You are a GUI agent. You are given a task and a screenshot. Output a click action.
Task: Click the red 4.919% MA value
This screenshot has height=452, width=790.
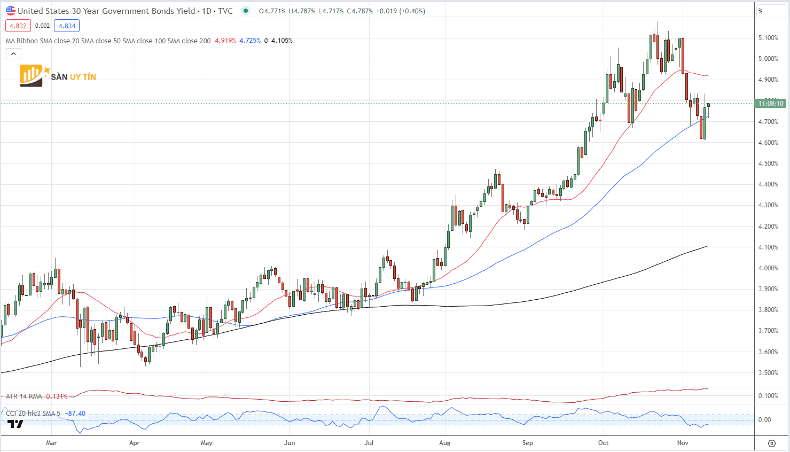225,41
